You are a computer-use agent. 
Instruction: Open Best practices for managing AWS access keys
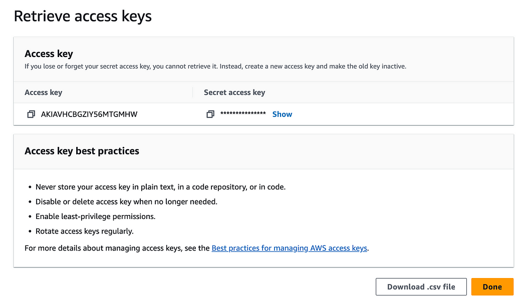coord(289,248)
